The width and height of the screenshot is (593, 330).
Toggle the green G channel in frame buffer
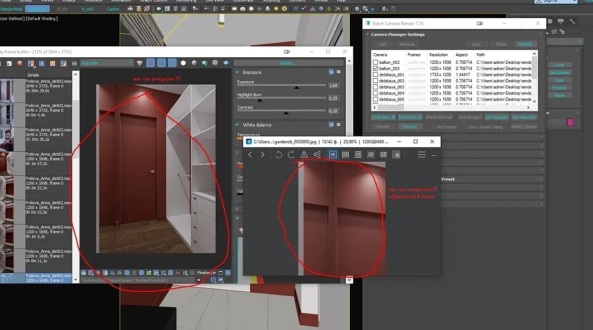click(x=161, y=63)
